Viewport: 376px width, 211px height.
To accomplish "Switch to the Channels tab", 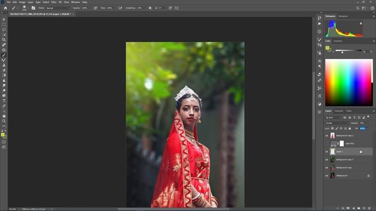I will [339, 111].
